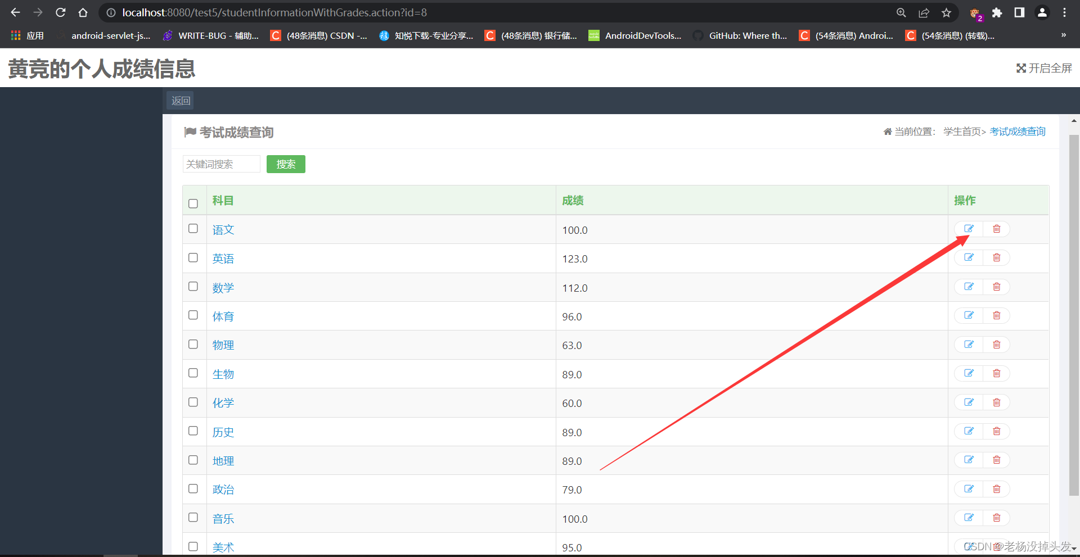
Task: Check the 化学 row checkbox
Action: (193, 402)
